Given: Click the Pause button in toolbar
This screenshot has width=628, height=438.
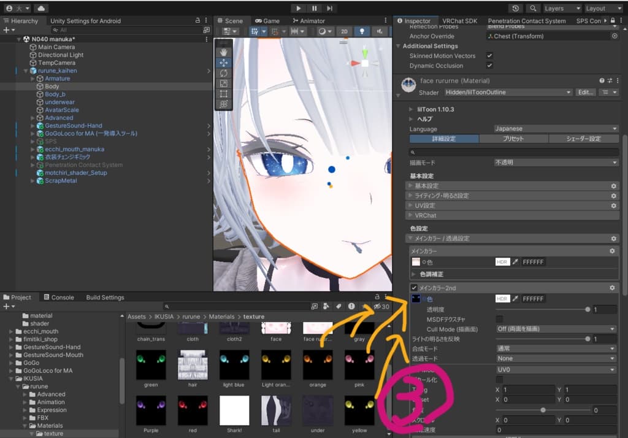Looking at the screenshot, I should coord(314,8).
